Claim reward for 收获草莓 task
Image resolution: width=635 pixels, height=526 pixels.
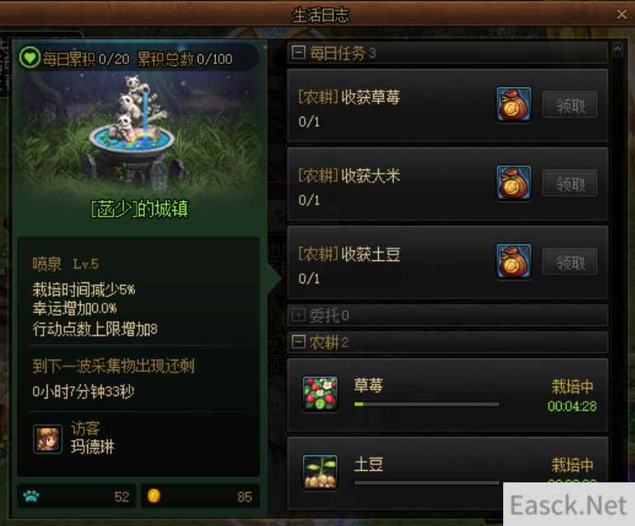[570, 105]
